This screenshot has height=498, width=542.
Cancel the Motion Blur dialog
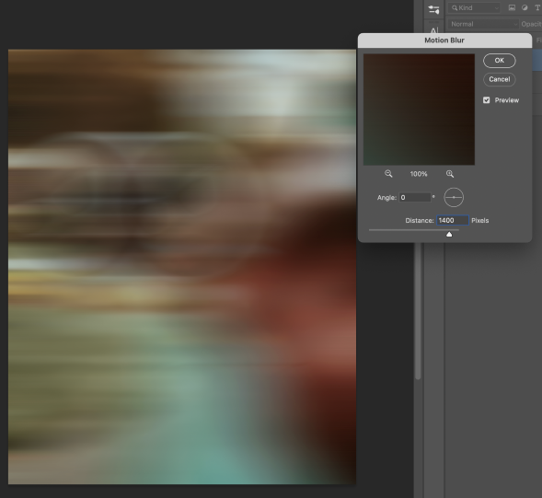pyautogui.click(x=499, y=79)
